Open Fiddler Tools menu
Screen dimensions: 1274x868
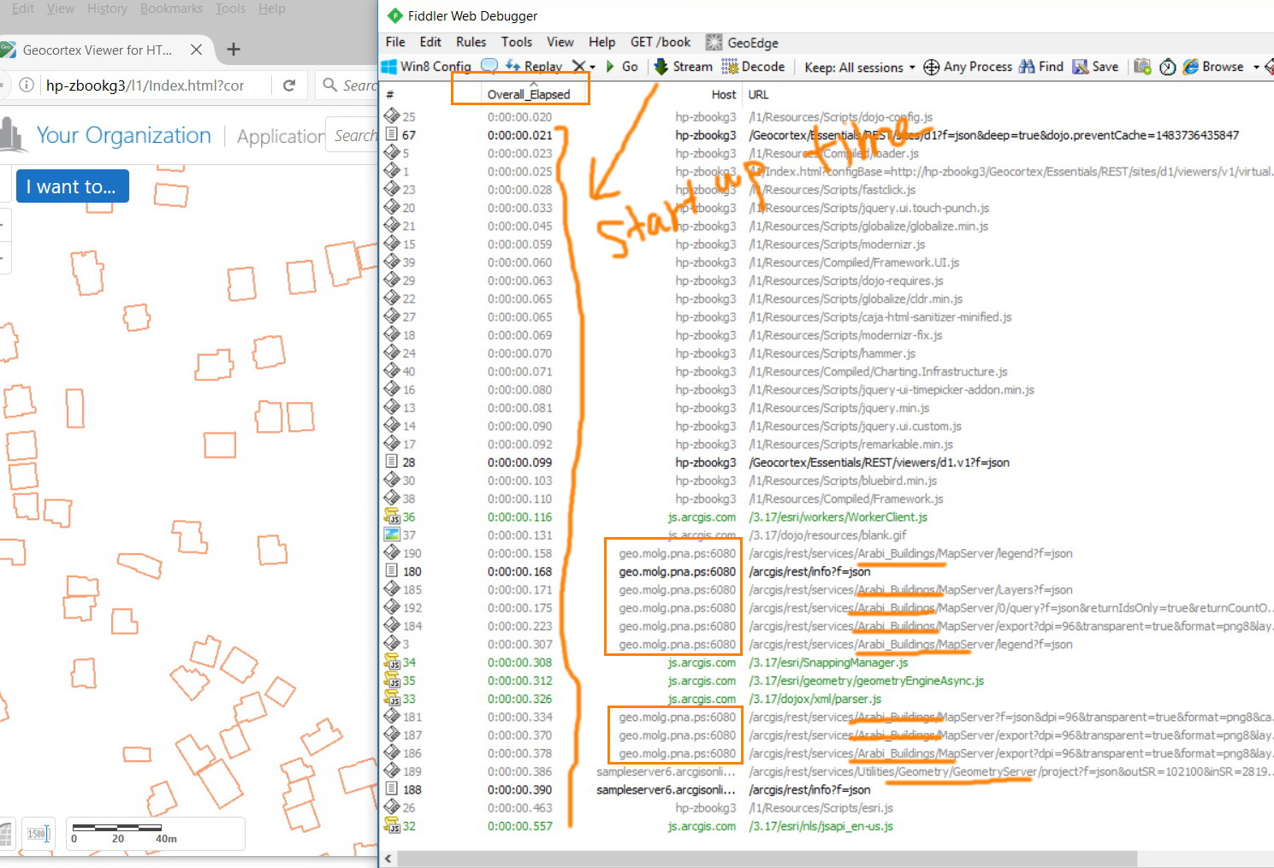(517, 42)
